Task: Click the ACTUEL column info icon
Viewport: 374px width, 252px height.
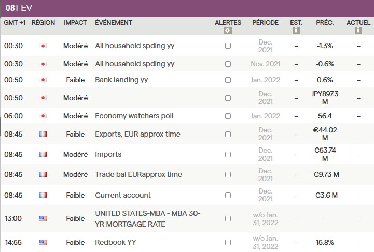Action: (x=358, y=31)
